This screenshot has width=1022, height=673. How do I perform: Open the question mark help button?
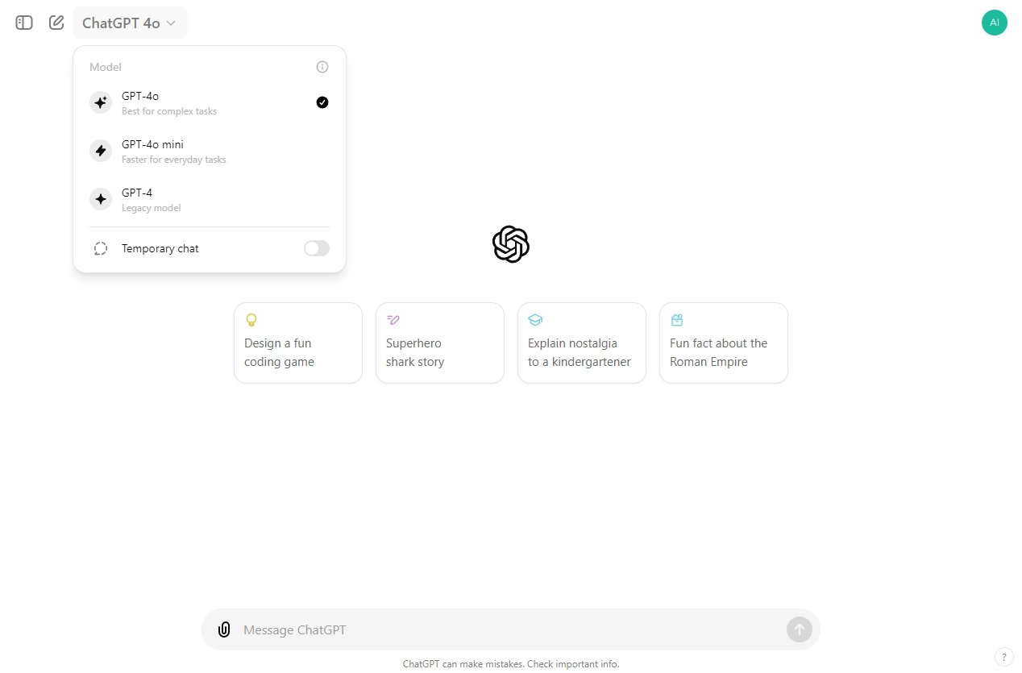tap(1003, 656)
